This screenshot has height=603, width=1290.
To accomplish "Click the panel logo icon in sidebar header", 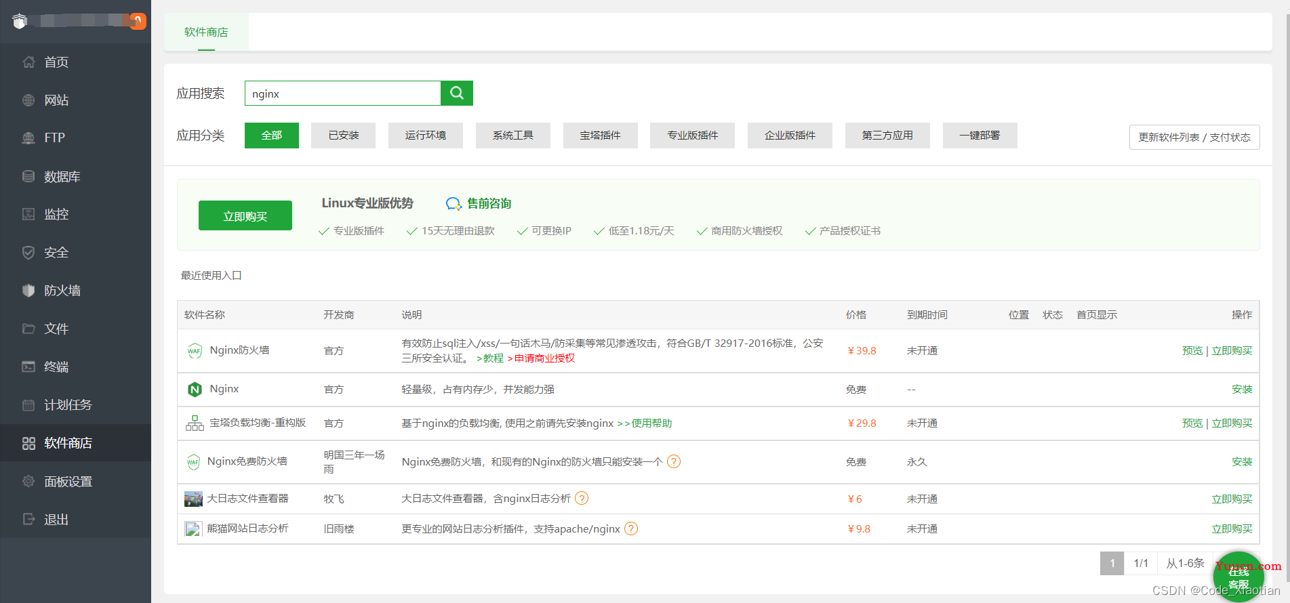I will tap(20, 21).
